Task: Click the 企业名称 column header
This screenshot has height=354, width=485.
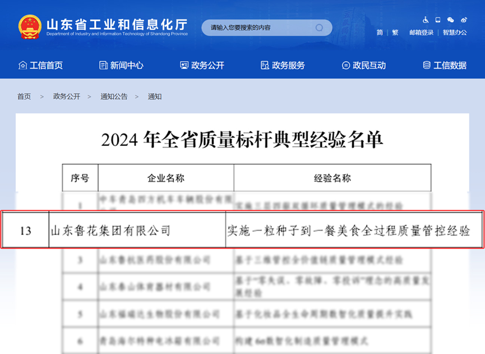Action: click(x=166, y=178)
